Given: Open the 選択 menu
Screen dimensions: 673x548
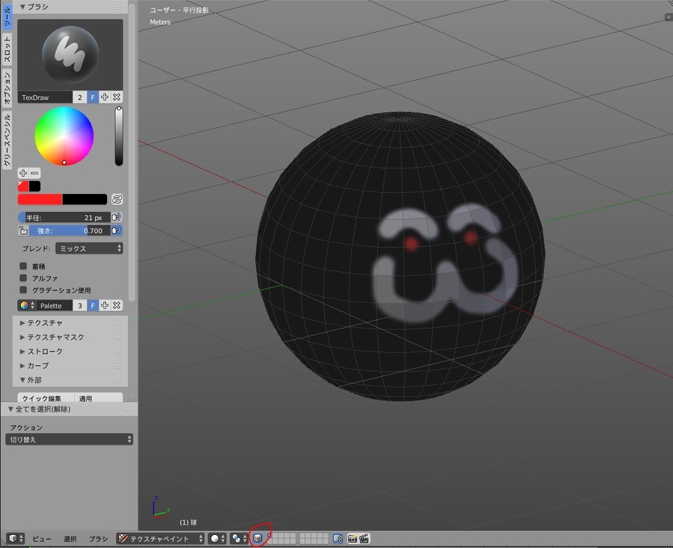Looking at the screenshot, I should point(70,539).
